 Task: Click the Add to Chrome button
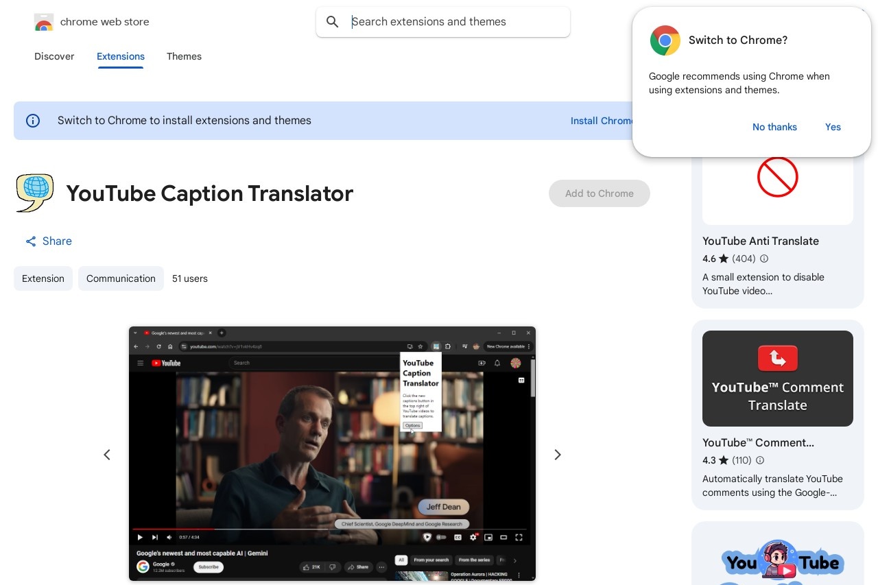point(600,193)
